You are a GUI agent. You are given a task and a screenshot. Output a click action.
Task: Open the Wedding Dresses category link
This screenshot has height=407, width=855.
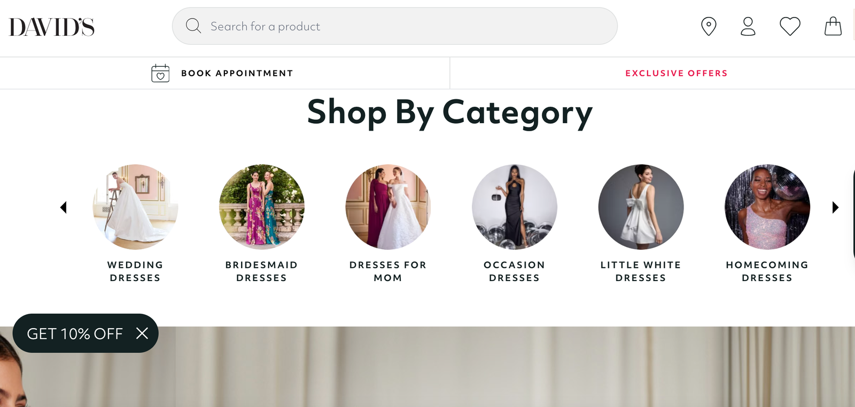point(135,271)
